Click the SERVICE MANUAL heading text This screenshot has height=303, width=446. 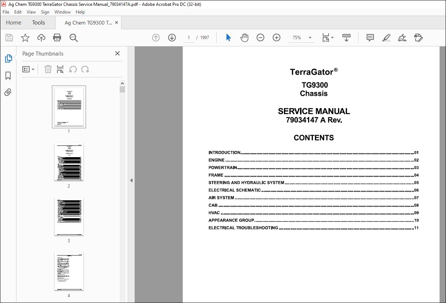pyautogui.click(x=314, y=111)
